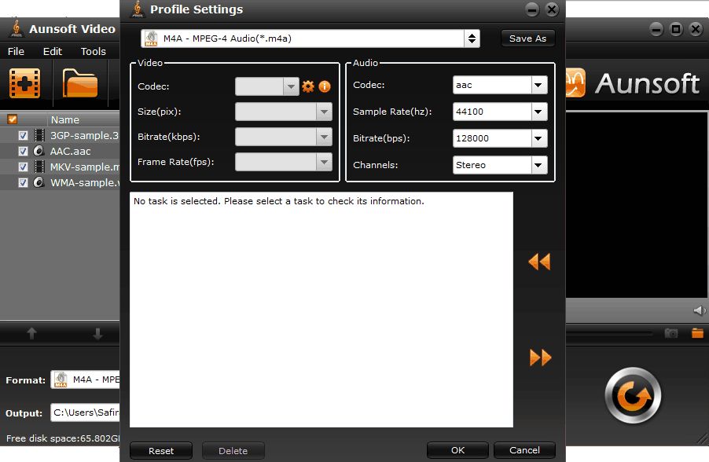Select the 3GP-sample file name

point(84,136)
